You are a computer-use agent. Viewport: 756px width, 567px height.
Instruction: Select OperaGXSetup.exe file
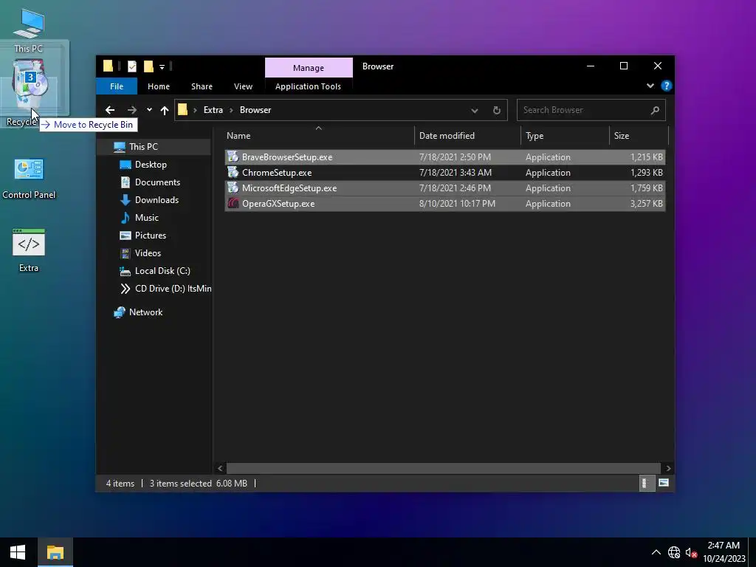coord(444,204)
